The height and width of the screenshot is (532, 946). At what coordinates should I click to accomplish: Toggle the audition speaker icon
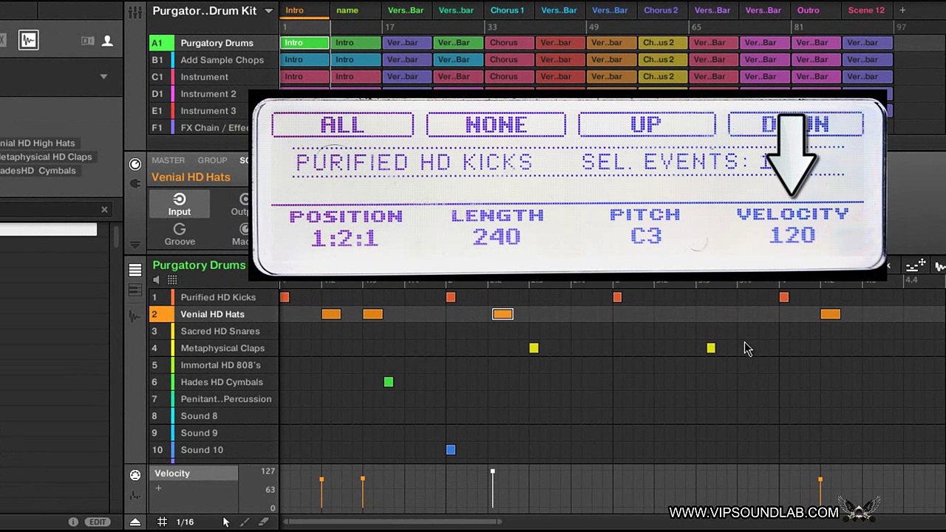156,280
